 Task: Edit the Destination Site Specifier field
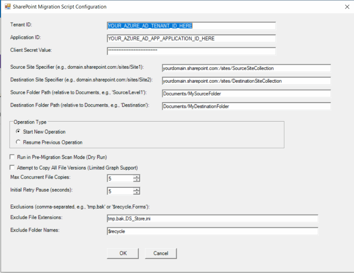coord(246,81)
